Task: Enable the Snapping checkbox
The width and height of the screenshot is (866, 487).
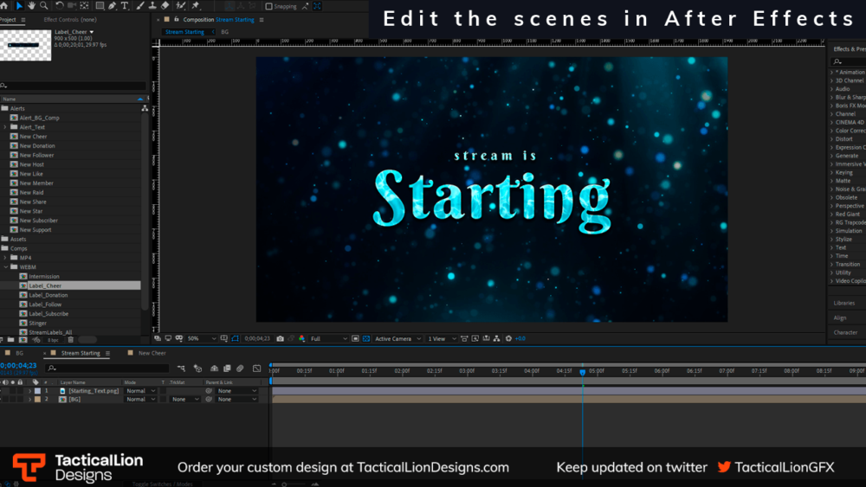Action: 269,6
